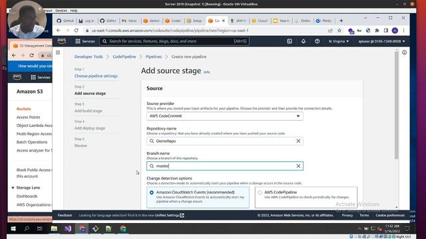The height and width of the screenshot is (239, 426).
Task: Select AWS CodePipeline change detection option
Action: (x=306, y=197)
